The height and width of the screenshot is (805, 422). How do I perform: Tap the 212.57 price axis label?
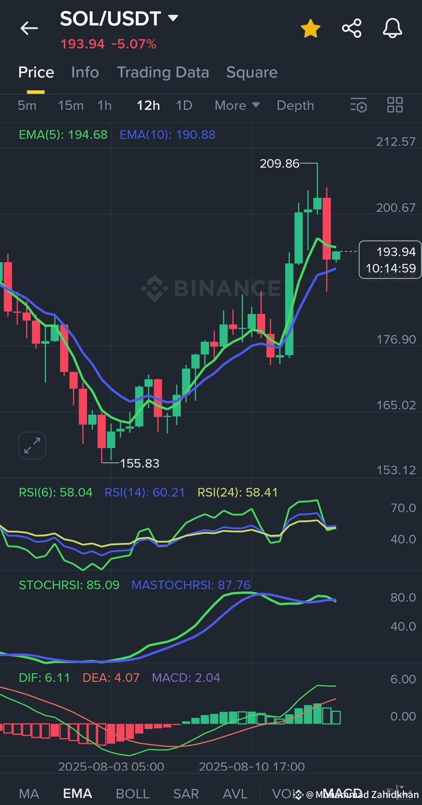[x=396, y=142]
